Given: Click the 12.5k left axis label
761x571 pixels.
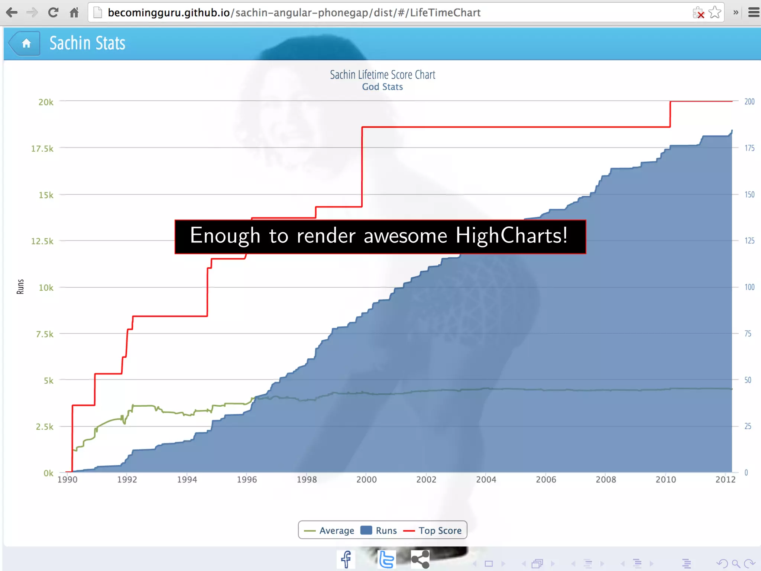Looking at the screenshot, I should [42, 241].
